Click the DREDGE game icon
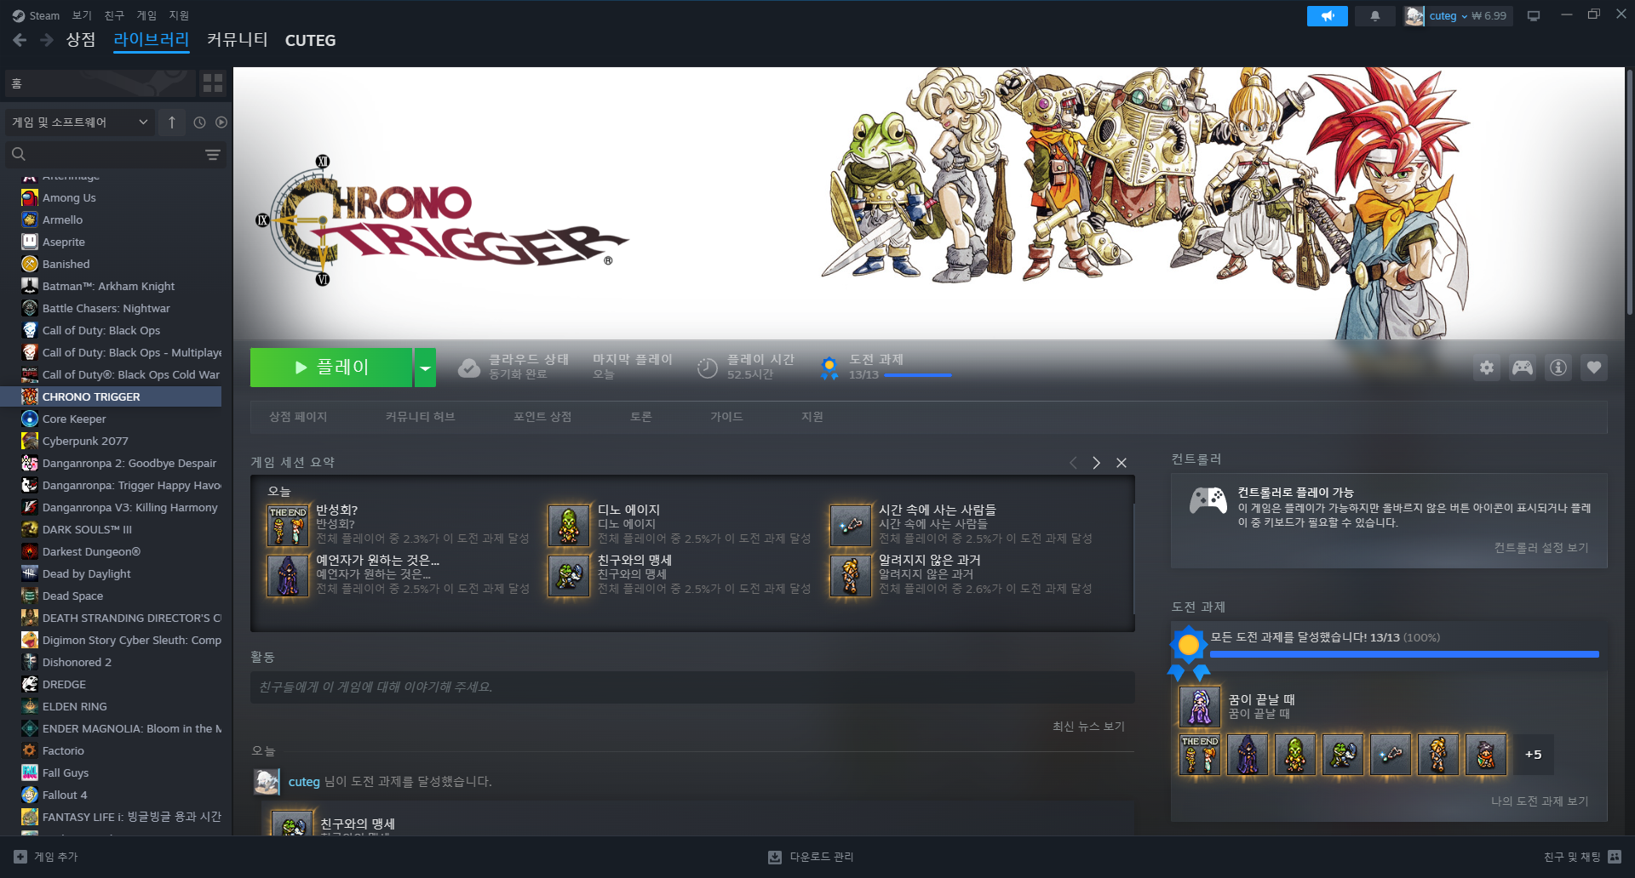The height and width of the screenshot is (878, 1635). (30, 684)
